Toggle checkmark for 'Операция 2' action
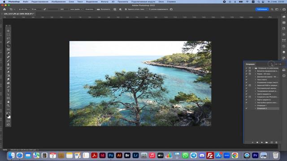The width and height of the screenshot is (287, 161). pyautogui.click(x=246, y=108)
